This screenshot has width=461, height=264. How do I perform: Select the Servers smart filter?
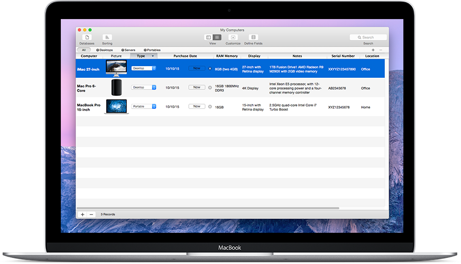pyautogui.click(x=128, y=50)
